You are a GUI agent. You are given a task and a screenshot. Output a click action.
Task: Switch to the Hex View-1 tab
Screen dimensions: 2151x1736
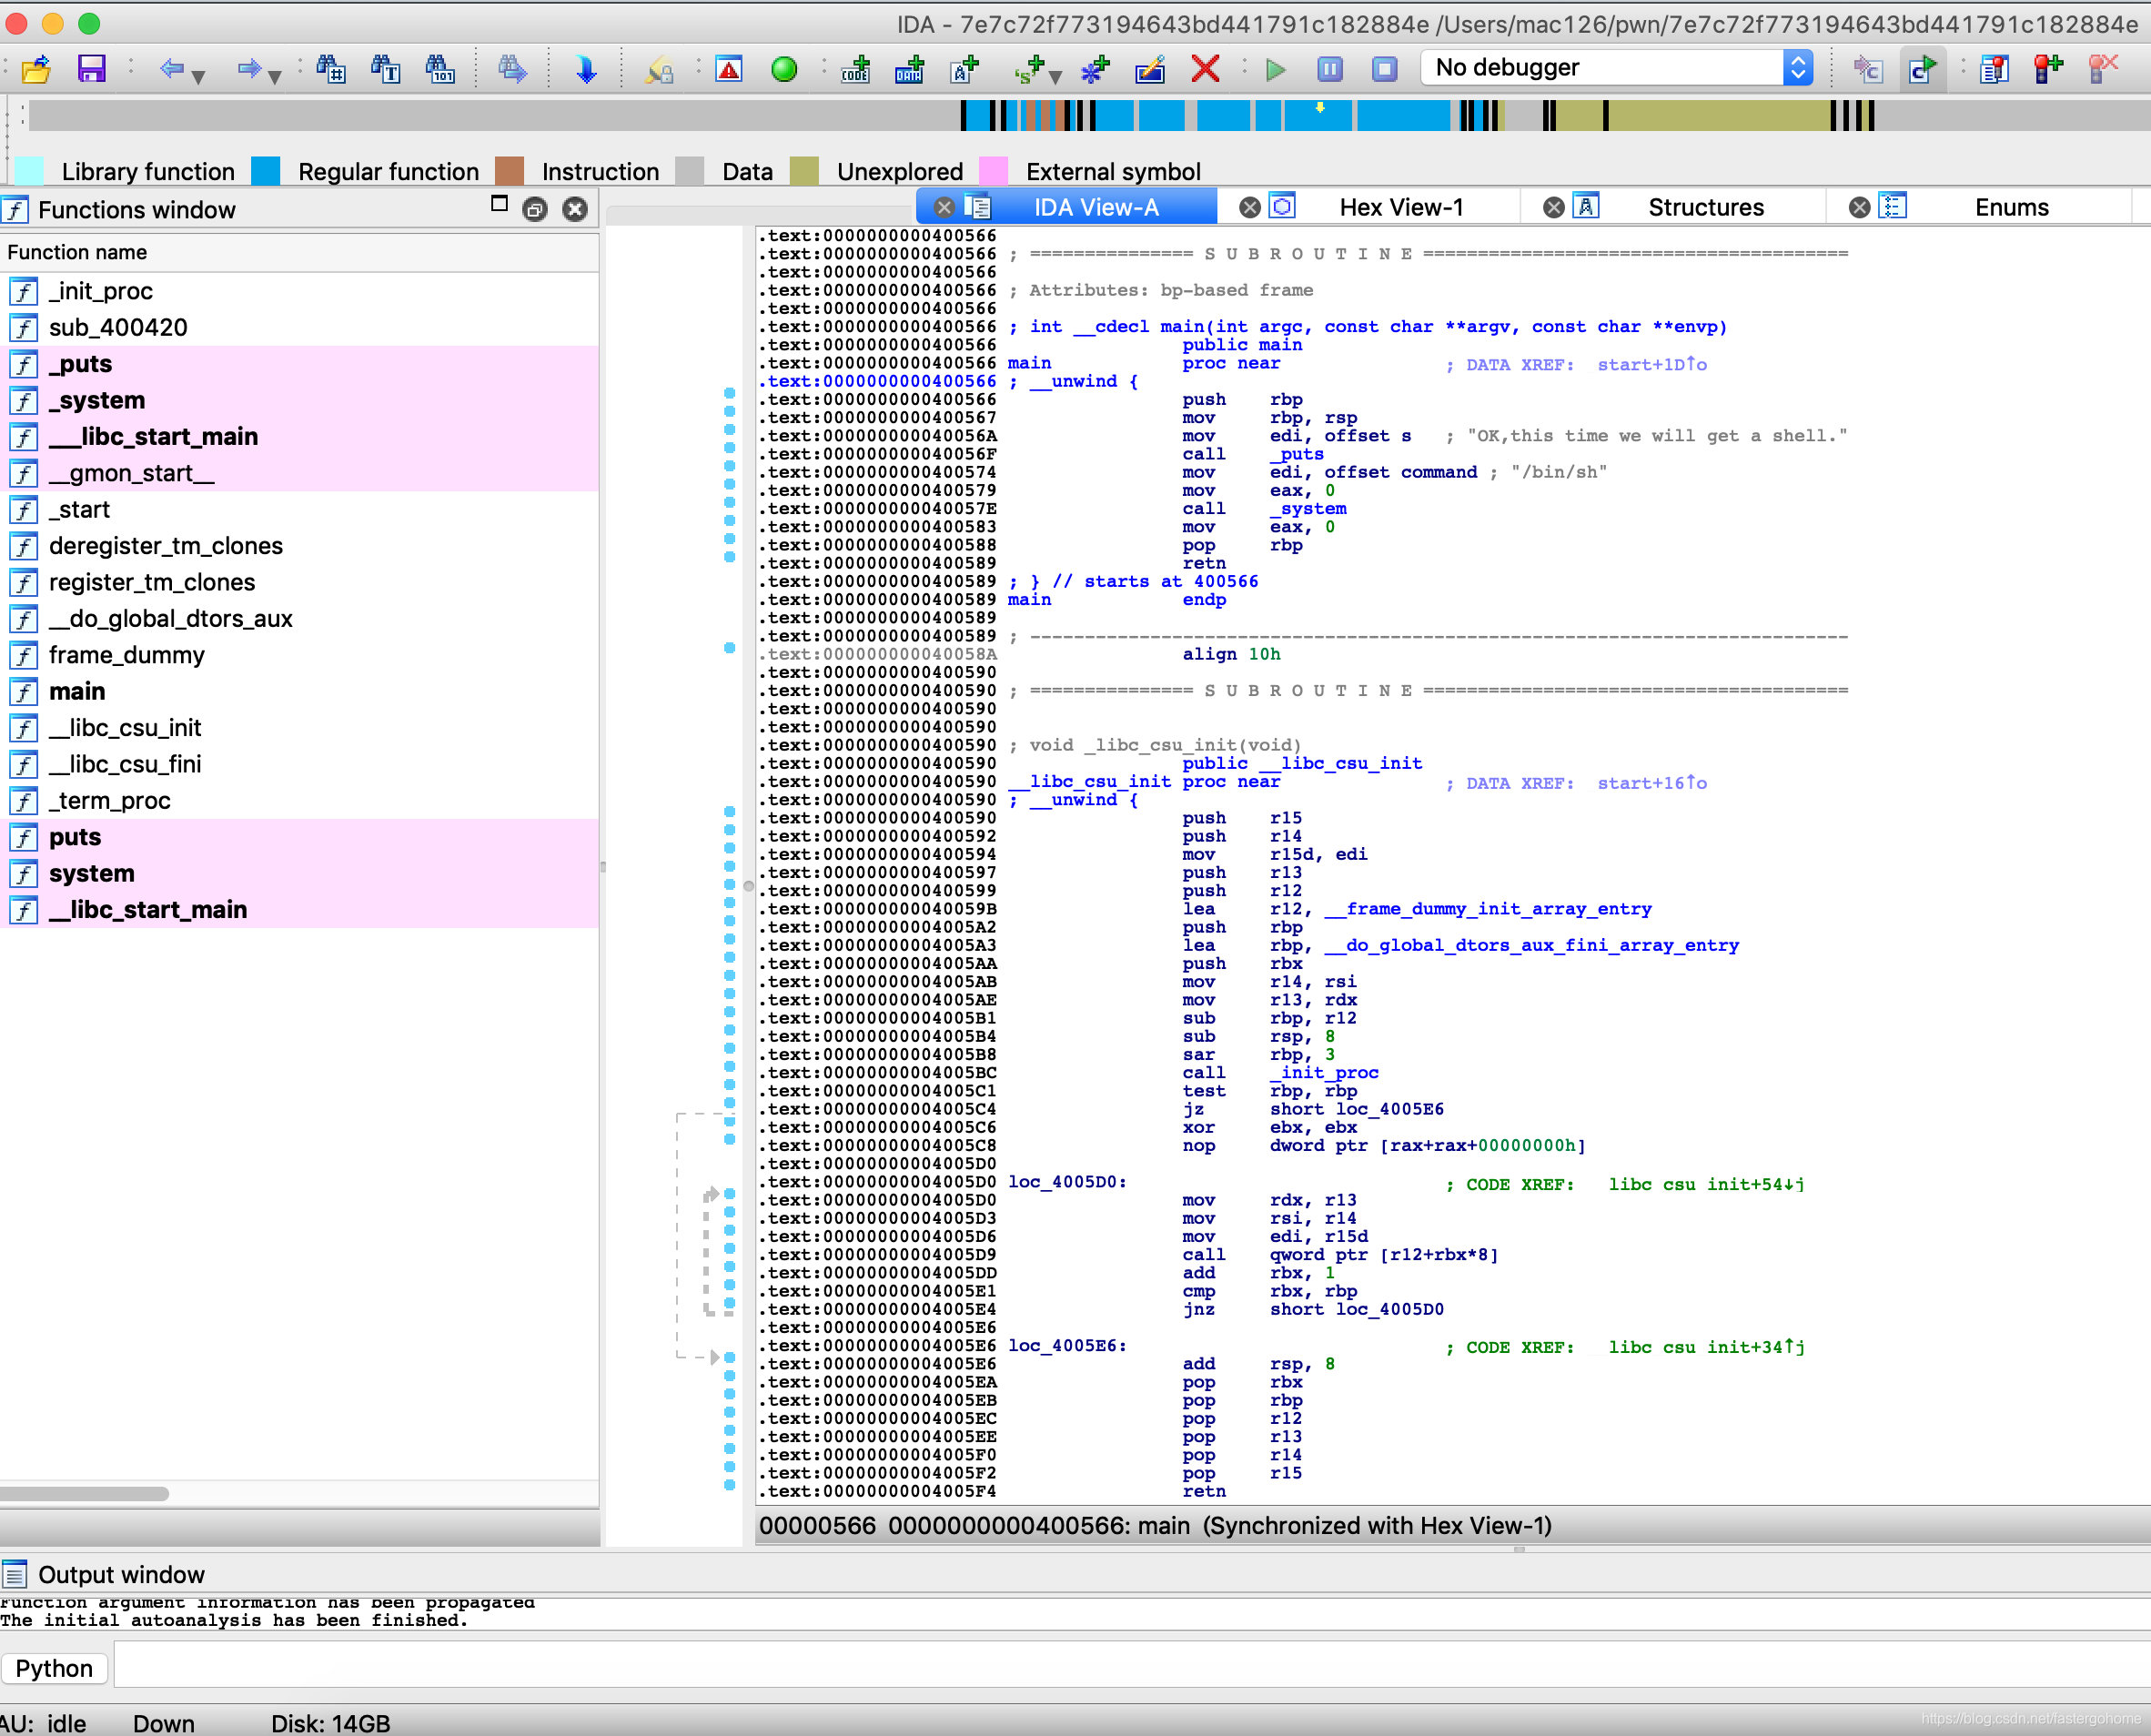coord(1400,207)
